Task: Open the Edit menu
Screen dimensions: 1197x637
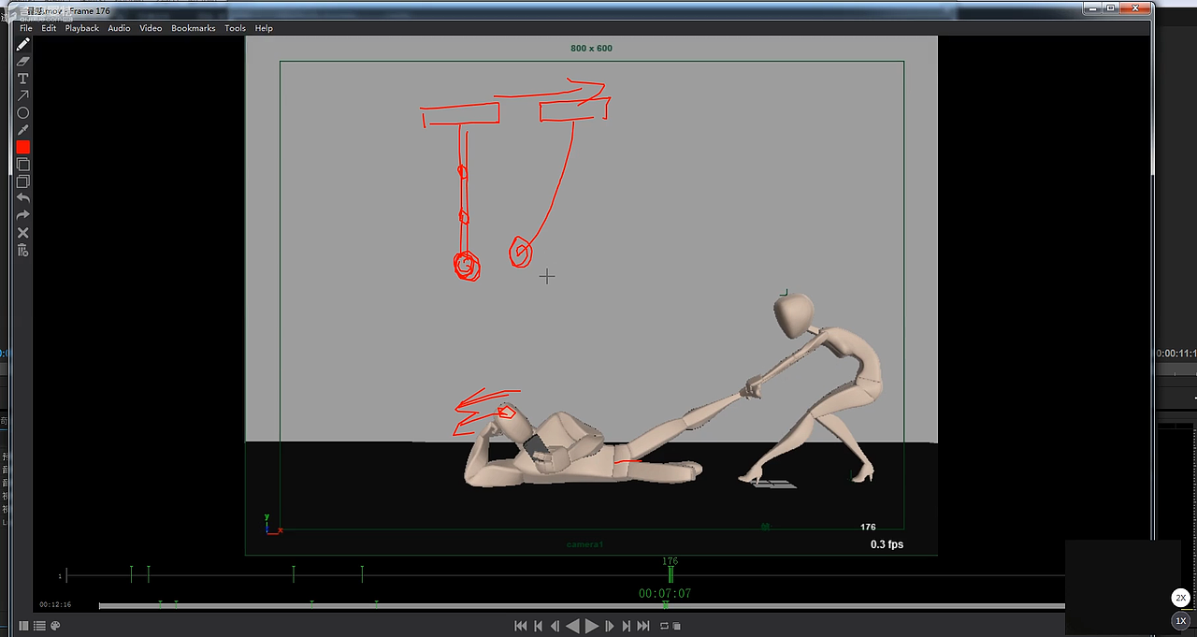Action: (49, 28)
